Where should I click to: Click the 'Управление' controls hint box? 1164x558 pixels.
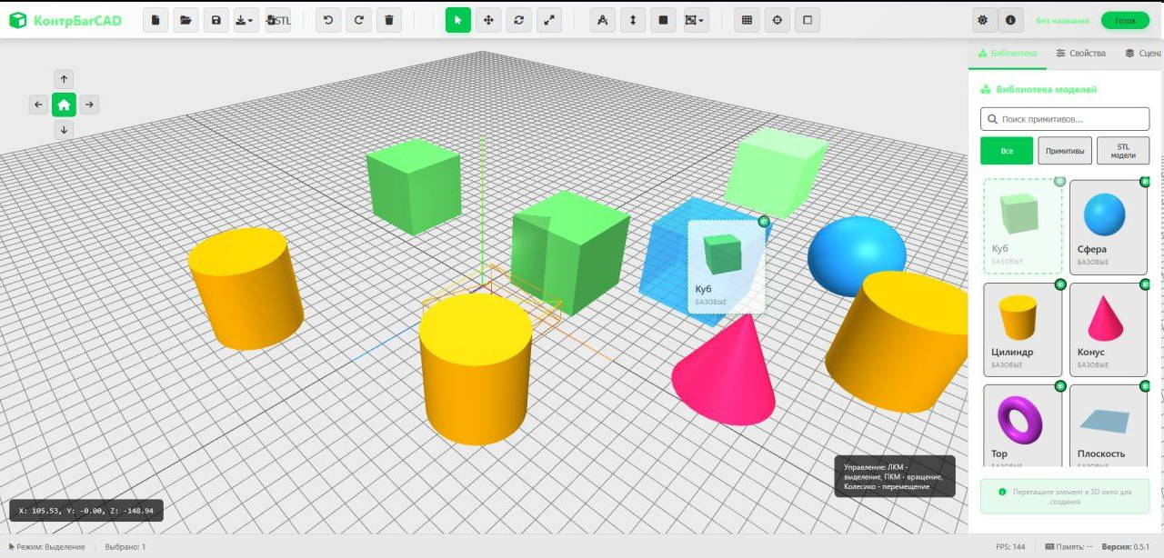pyautogui.click(x=895, y=476)
